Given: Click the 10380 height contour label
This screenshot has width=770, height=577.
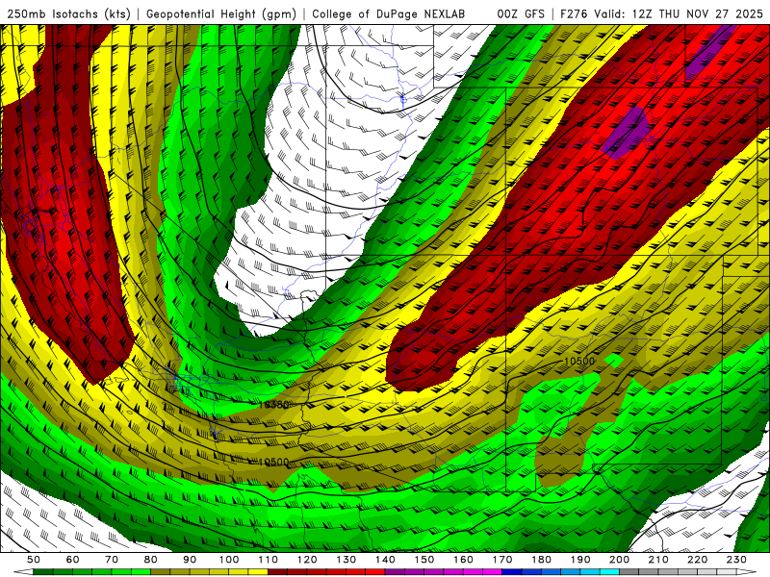Looking at the screenshot, I should click(274, 405).
